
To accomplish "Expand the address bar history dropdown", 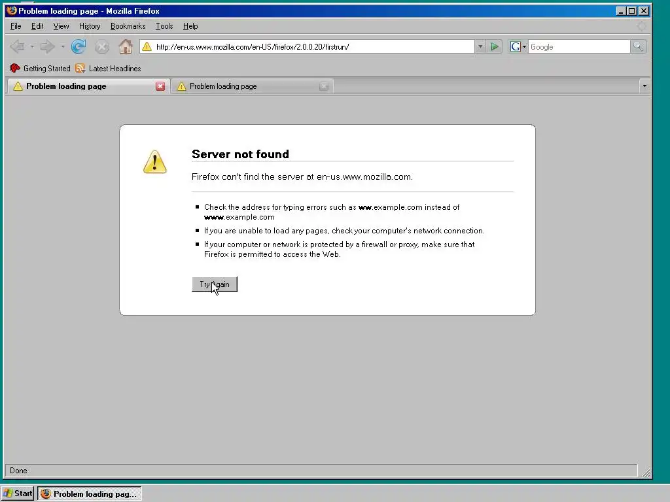I will pos(480,46).
